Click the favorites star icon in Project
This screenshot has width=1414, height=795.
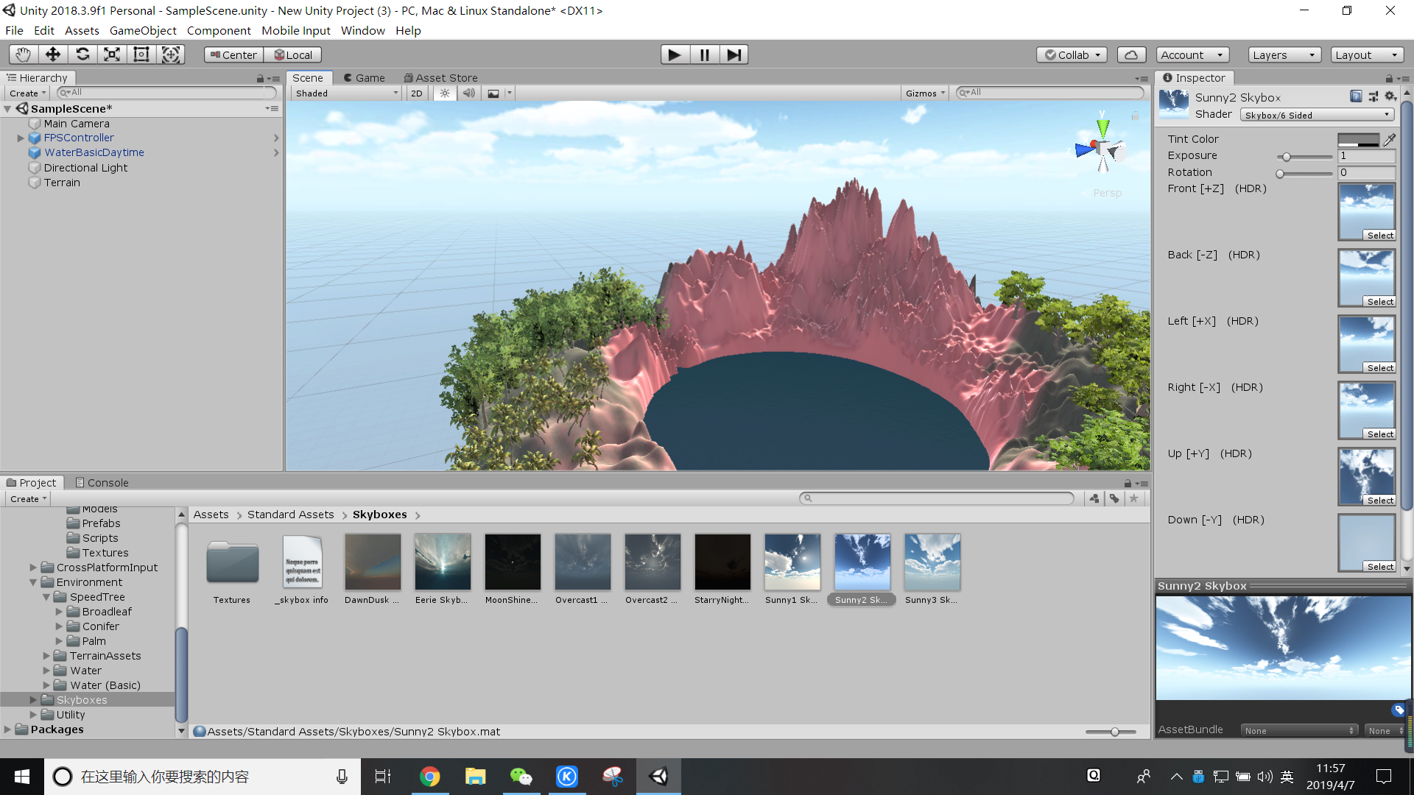tap(1134, 498)
